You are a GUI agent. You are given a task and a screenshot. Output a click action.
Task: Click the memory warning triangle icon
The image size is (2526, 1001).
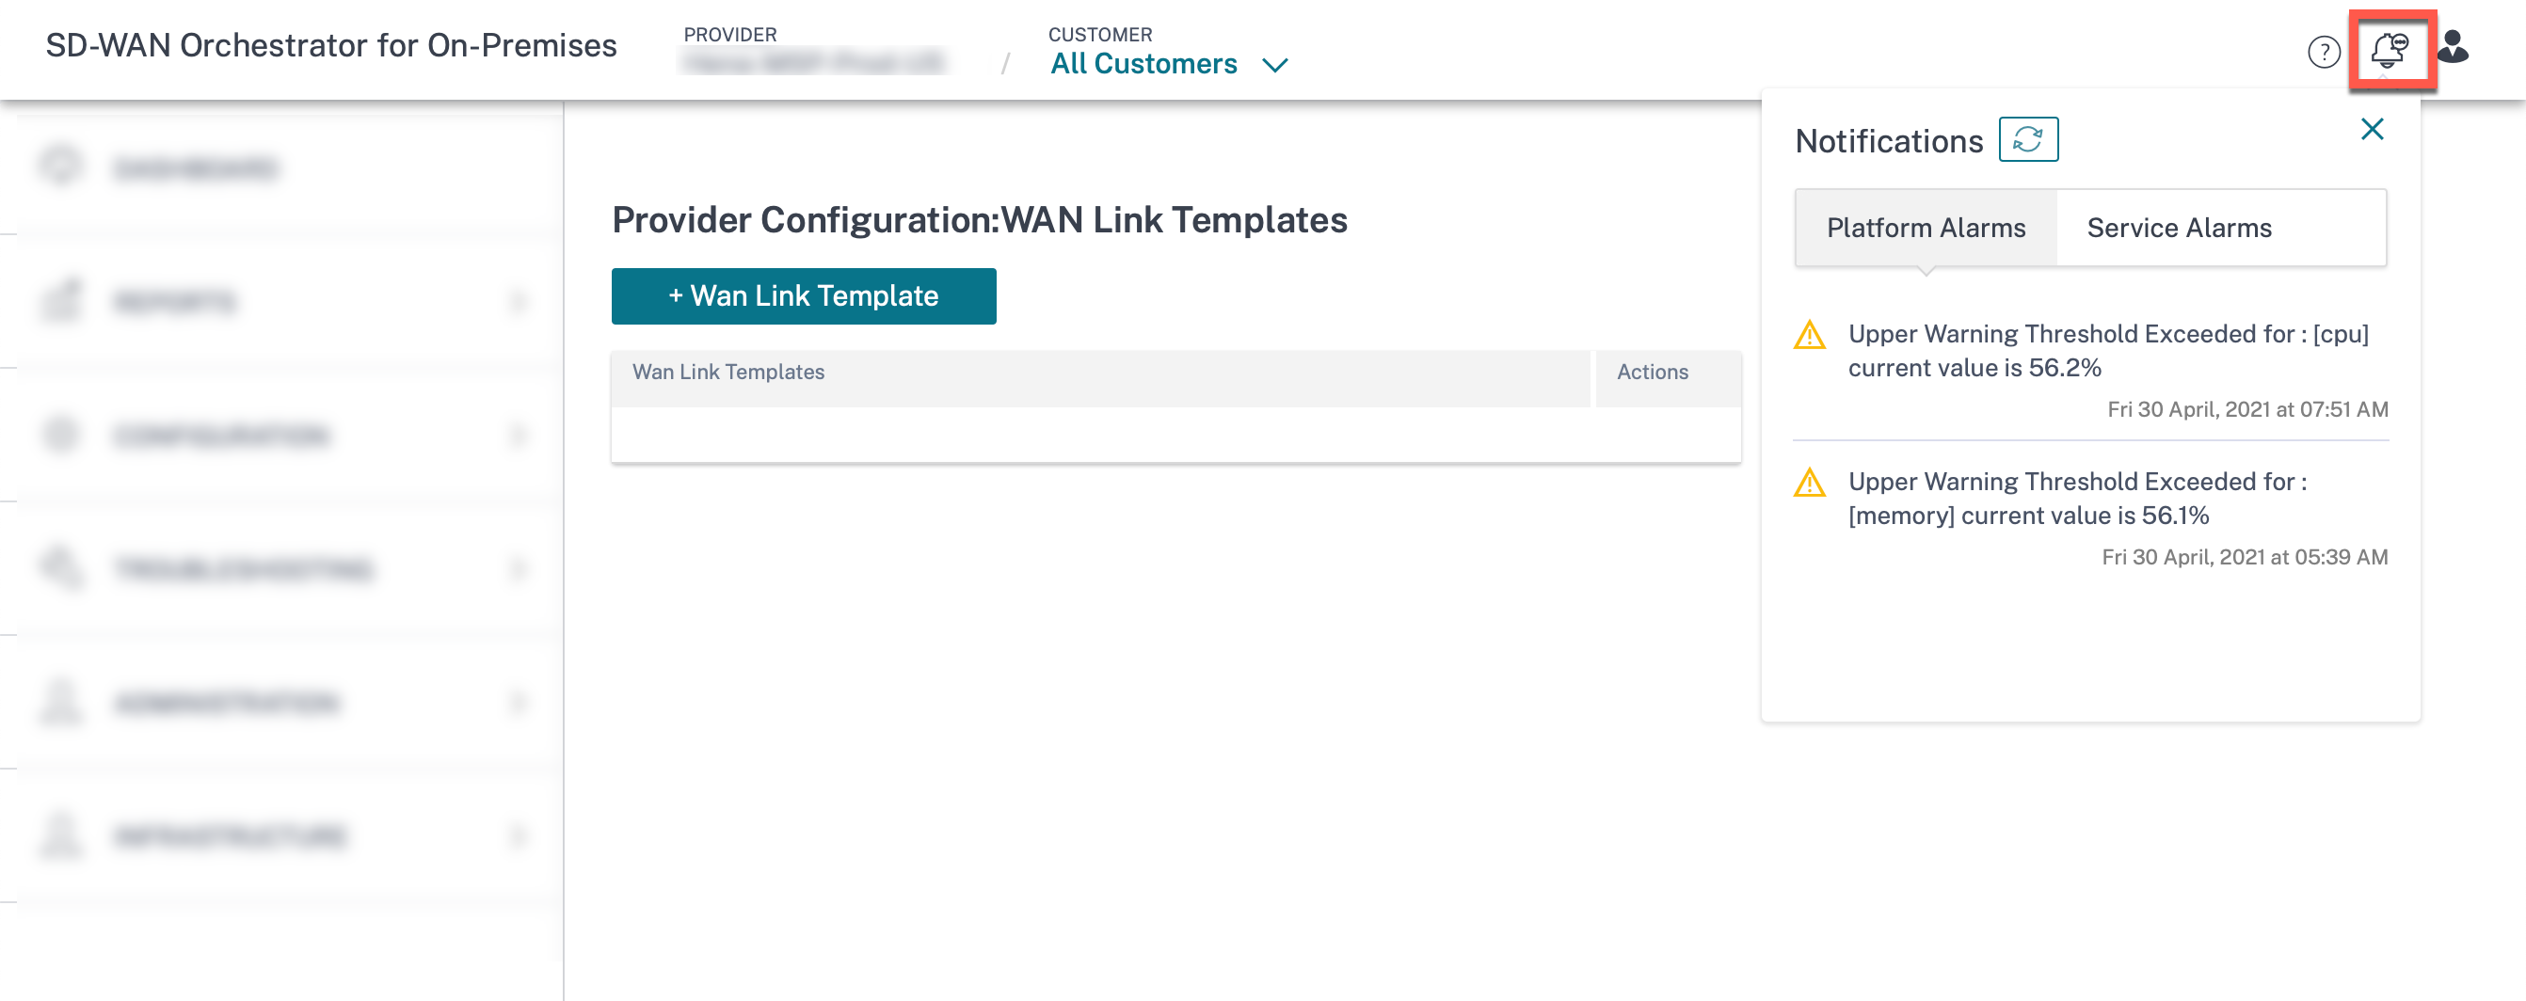click(x=1809, y=484)
